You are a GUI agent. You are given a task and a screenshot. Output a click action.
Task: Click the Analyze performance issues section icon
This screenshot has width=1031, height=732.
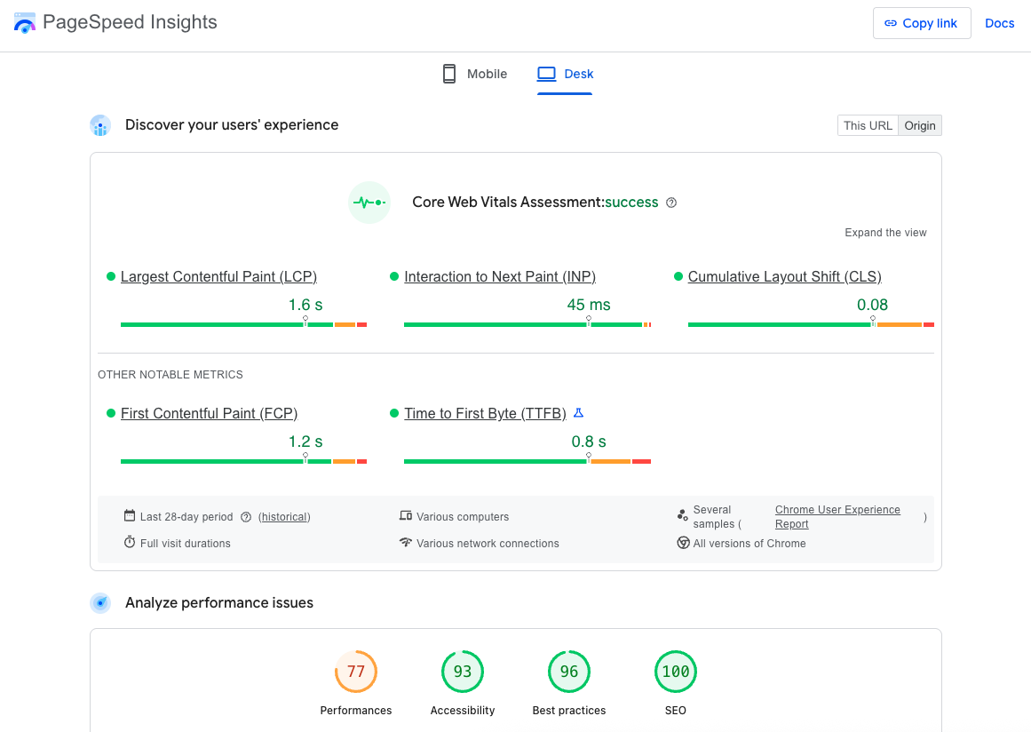click(100, 602)
